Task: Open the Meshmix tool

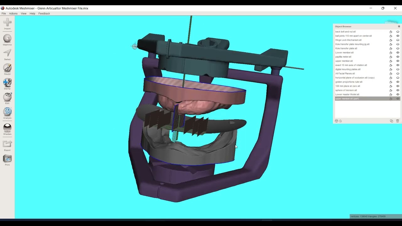Action: [7, 40]
